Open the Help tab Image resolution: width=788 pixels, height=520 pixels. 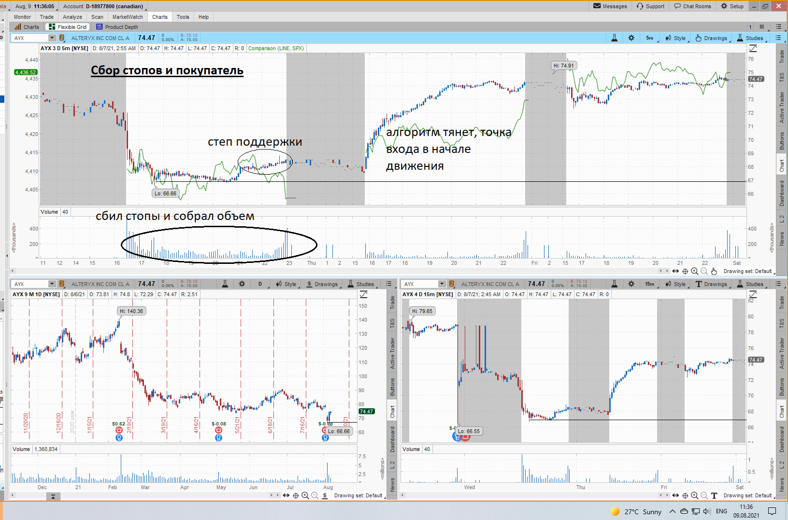[203, 17]
